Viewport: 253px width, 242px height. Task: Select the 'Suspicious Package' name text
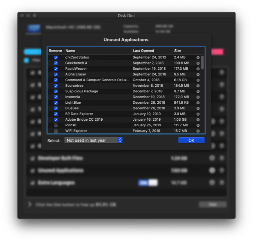click(82, 91)
